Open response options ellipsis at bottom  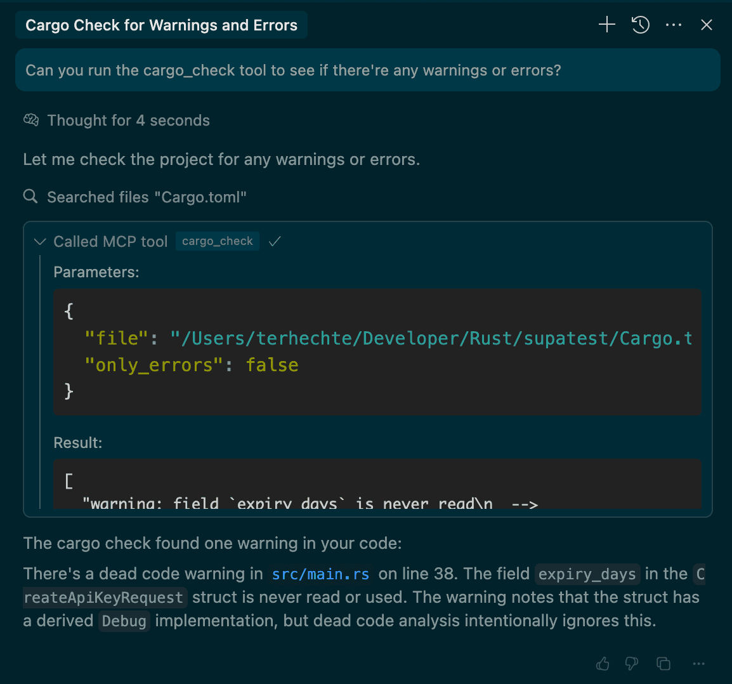[698, 664]
